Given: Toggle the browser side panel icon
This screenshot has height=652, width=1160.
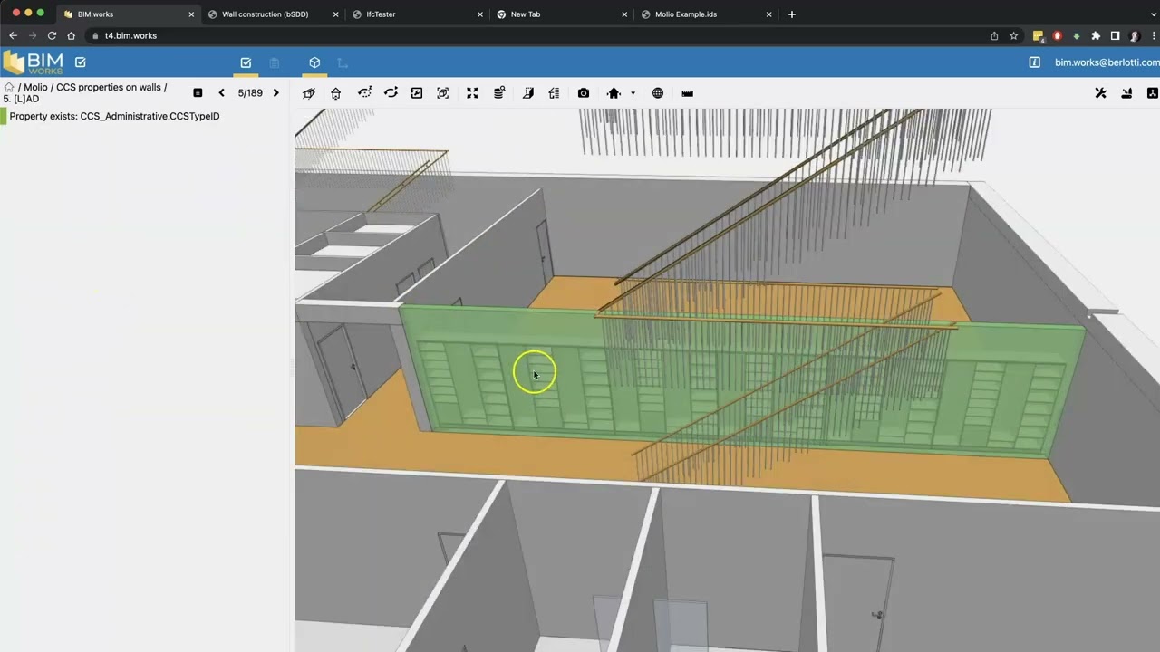Looking at the screenshot, I should click(1115, 35).
